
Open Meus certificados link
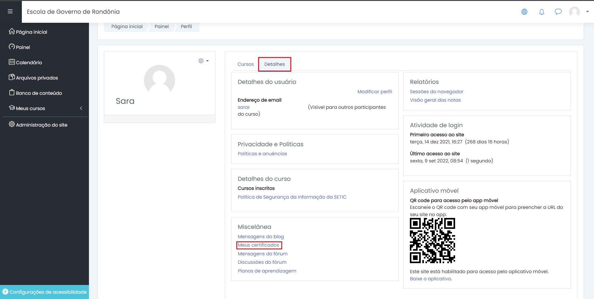point(258,245)
